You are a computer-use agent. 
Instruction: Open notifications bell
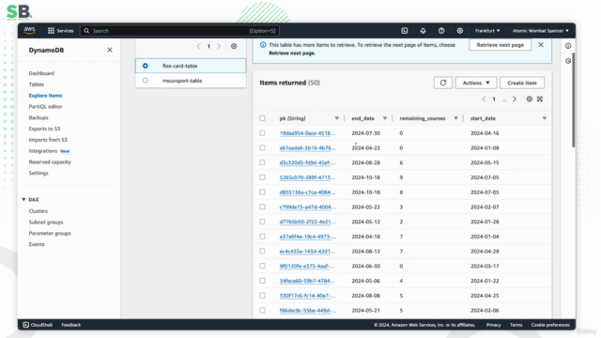coord(423,31)
